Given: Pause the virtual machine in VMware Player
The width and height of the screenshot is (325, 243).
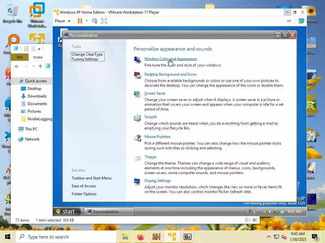Looking at the screenshot, I should [x=80, y=21].
